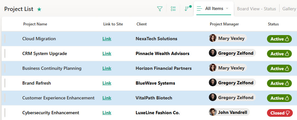Click the LuxeLine Fashion Co. client cell
Image resolution: width=297 pixels, height=120 pixels.
(x=158, y=113)
